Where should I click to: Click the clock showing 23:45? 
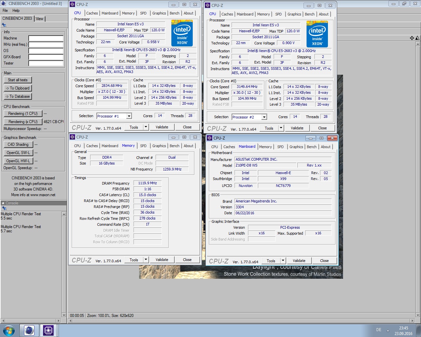(x=404, y=328)
